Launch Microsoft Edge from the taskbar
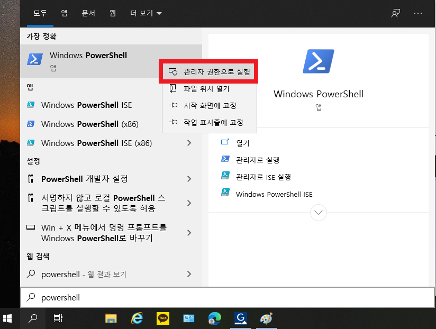 (215, 318)
